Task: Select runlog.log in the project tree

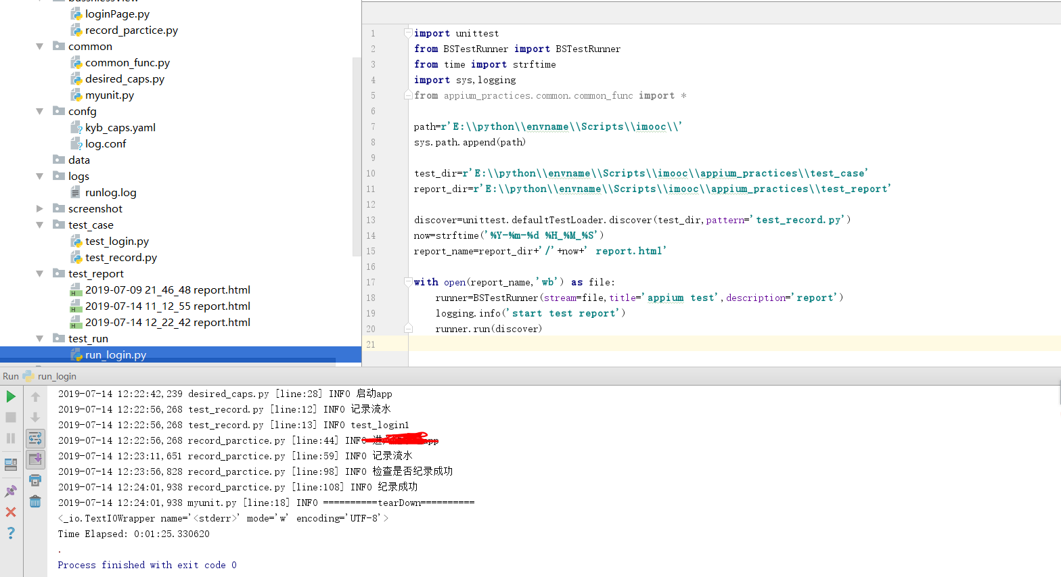Action: pyautogui.click(x=111, y=193)
